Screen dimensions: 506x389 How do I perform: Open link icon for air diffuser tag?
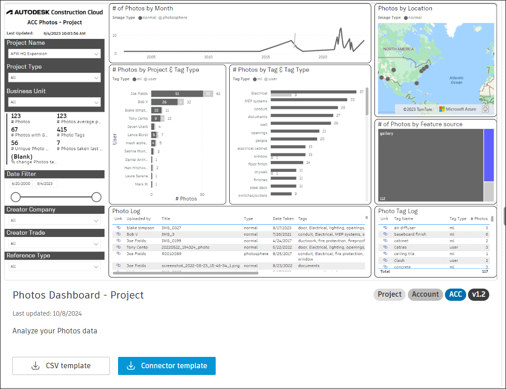coord(385,228)
